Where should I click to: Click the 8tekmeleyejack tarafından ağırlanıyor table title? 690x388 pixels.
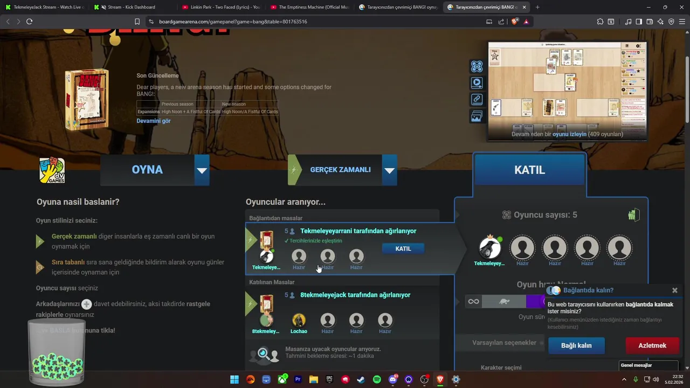[355, 295]
